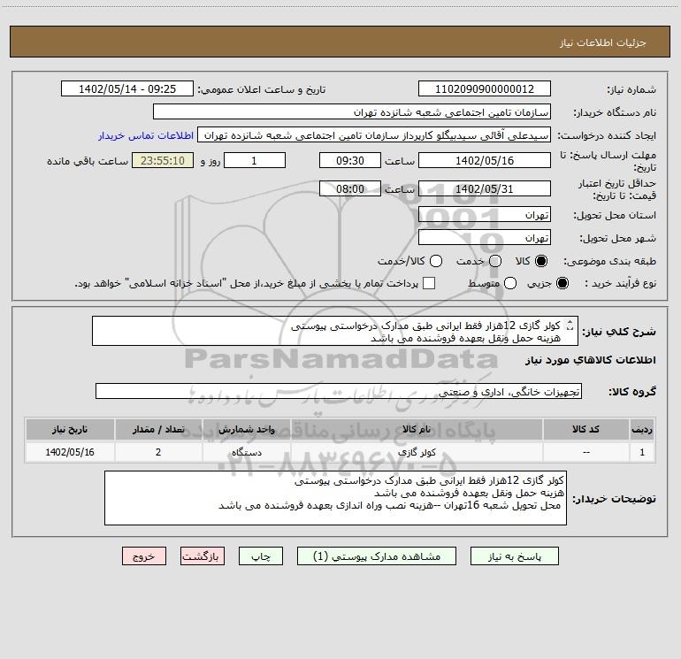Click the delivery province 'تهران' field
Image resolution: width=681 pixels, height=659 pixels.
point(485,214)
